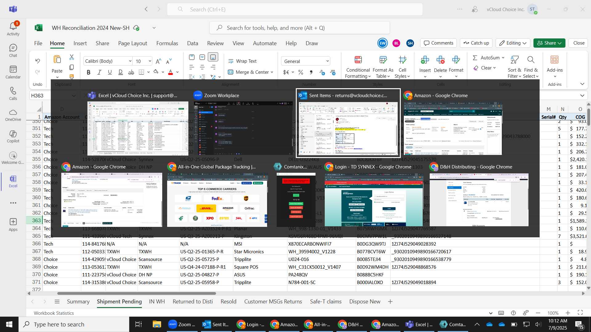Viewport: 591px width, 332px height.
Task: Click the Delete cells icon
Action: 440,60
